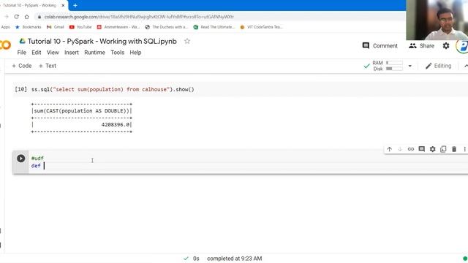The width and height of the screenshot is (468, 263).
Task: Open VIT CodeTantra bookmark
Action: 262,27
